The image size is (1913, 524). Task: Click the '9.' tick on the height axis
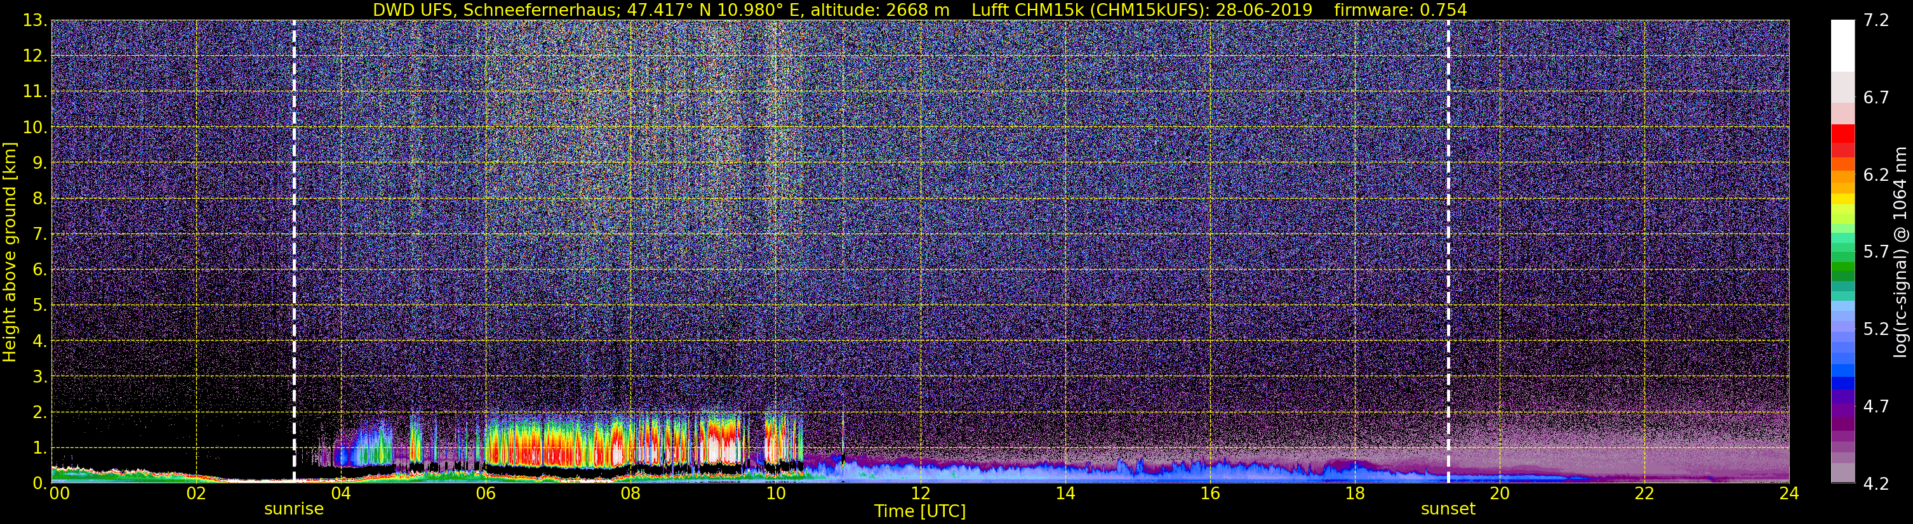pyautogui.click(x=39, y=163)
